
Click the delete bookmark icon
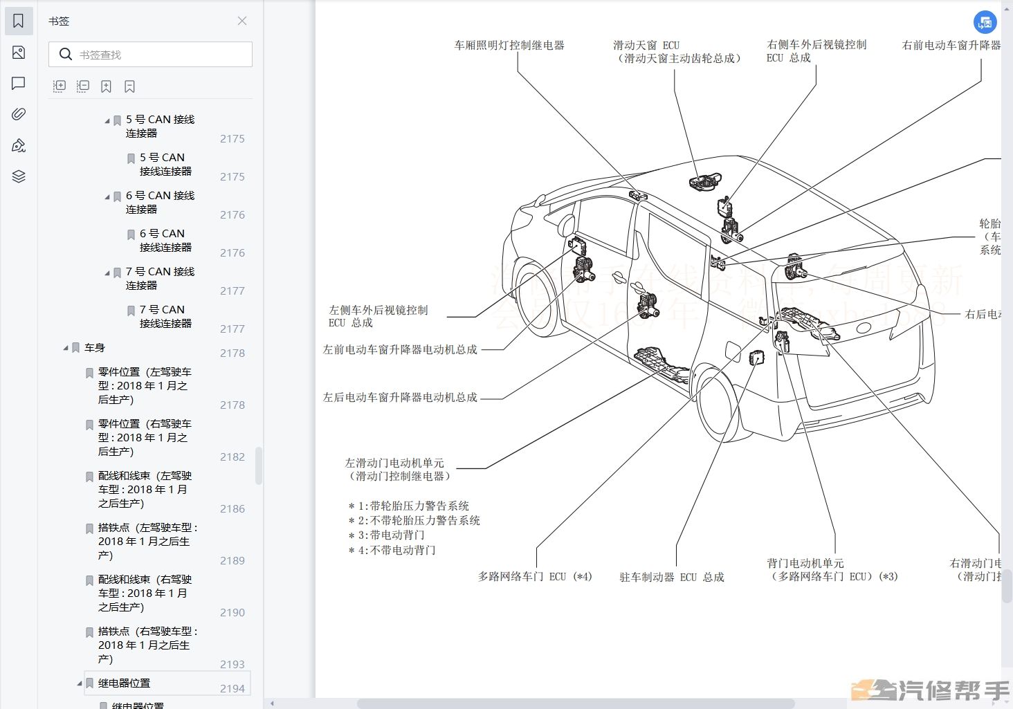(129, 86)
